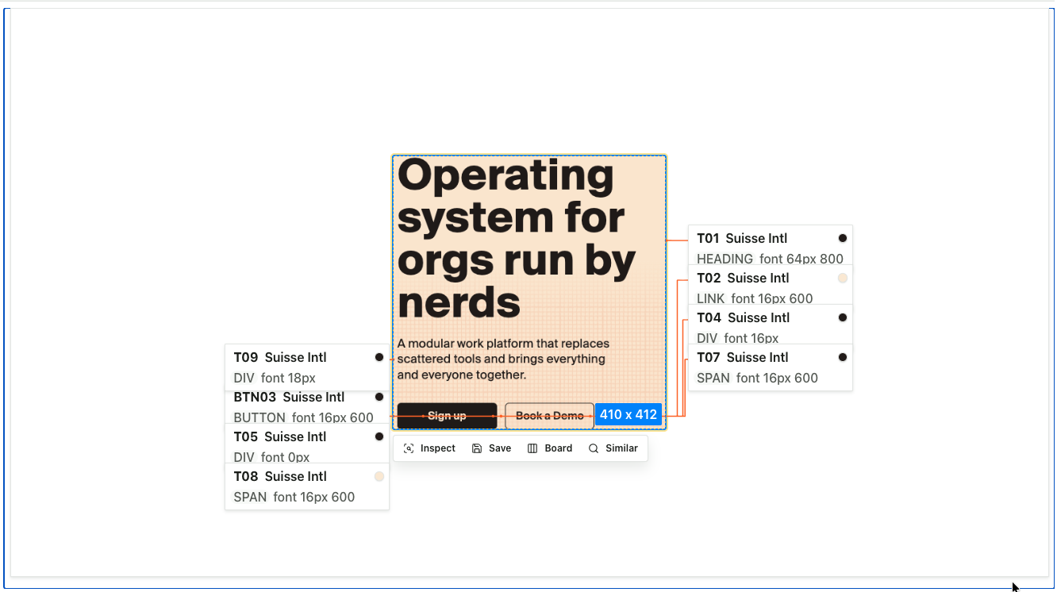The width and height of the screenshot is (1057, 592).
Task: Open the Board icon in toolbar
Action: [532, 448]
